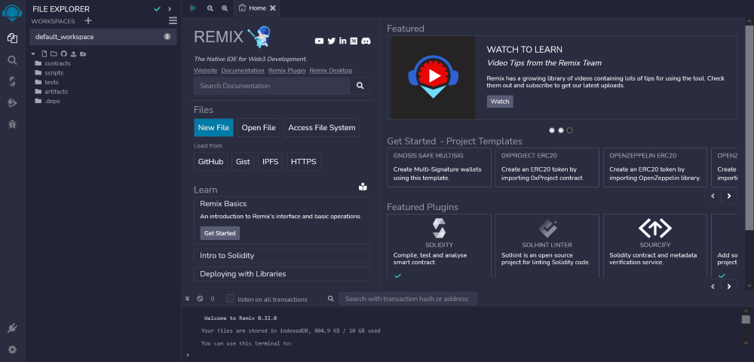Open the LearnEth icon beside Learn
754x362 pixels.
click(x=363, y=187)
